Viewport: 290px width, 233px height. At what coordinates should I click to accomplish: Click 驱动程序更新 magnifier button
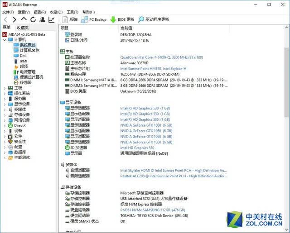(x=153, y=19)
